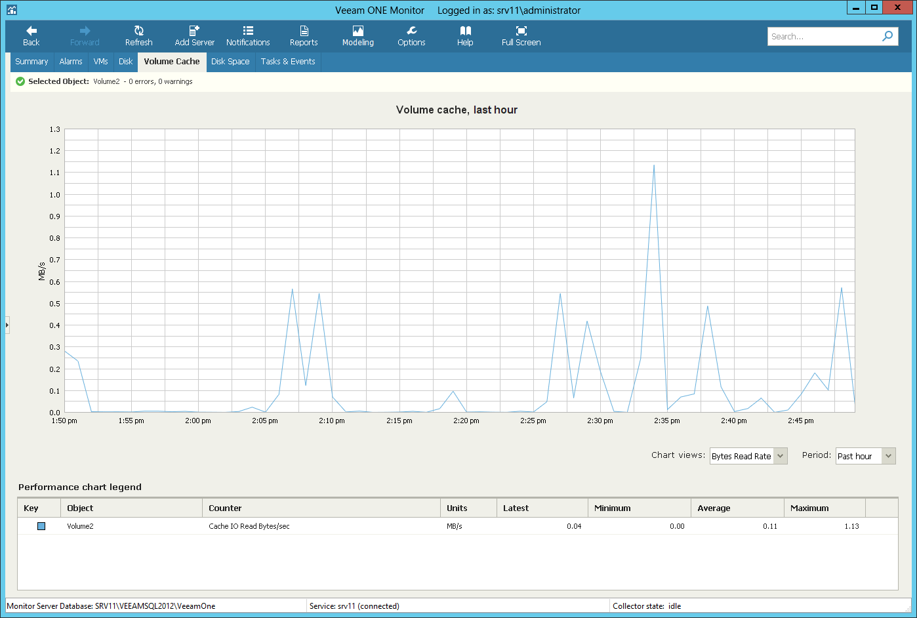Expand the Period Past hour dropdown
This screenshot has height=618, width=917.
(888, 456)
